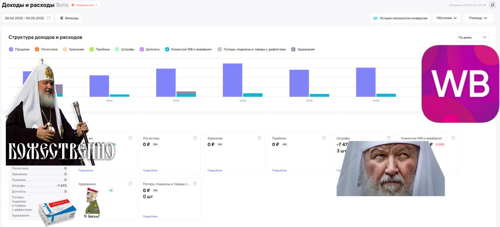Click the -7 473 value in Штрафы row

point(61,186)
